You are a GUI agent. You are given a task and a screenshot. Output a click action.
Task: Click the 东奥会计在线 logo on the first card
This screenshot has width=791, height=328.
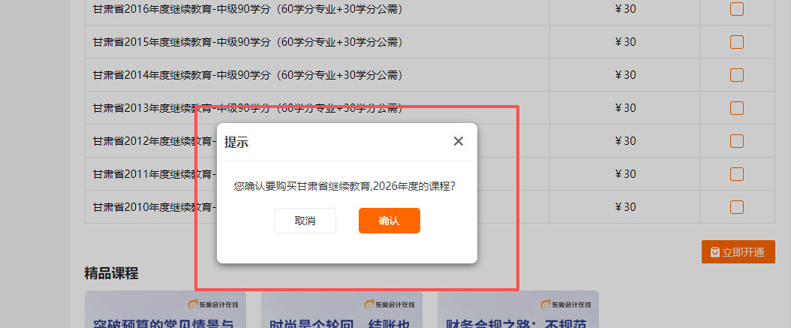[213, 305]
